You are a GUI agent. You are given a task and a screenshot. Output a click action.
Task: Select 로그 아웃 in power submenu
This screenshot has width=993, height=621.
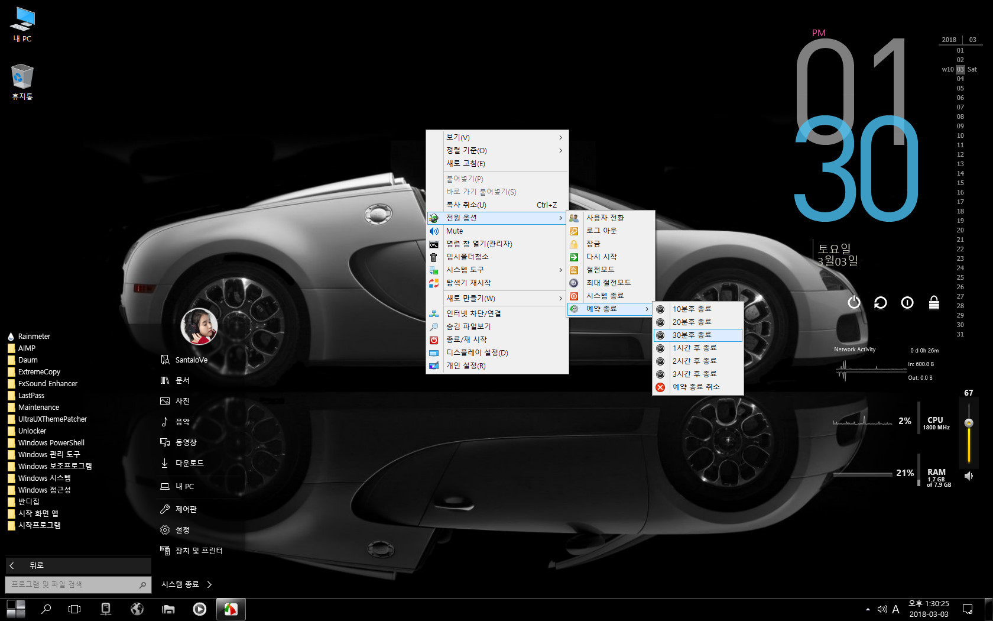(x=611, y=231)
